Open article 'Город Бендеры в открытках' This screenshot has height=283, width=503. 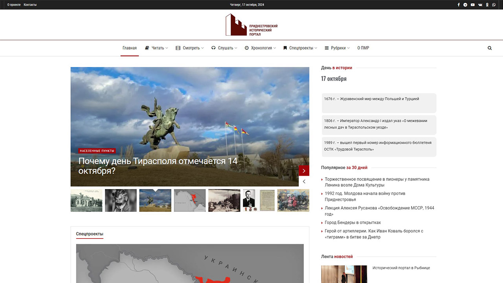352,222
